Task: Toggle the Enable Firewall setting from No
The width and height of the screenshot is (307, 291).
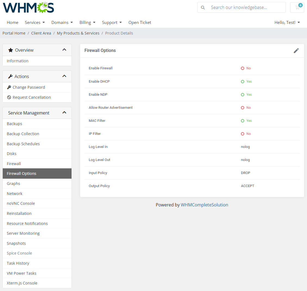Action: pos(246,68)
